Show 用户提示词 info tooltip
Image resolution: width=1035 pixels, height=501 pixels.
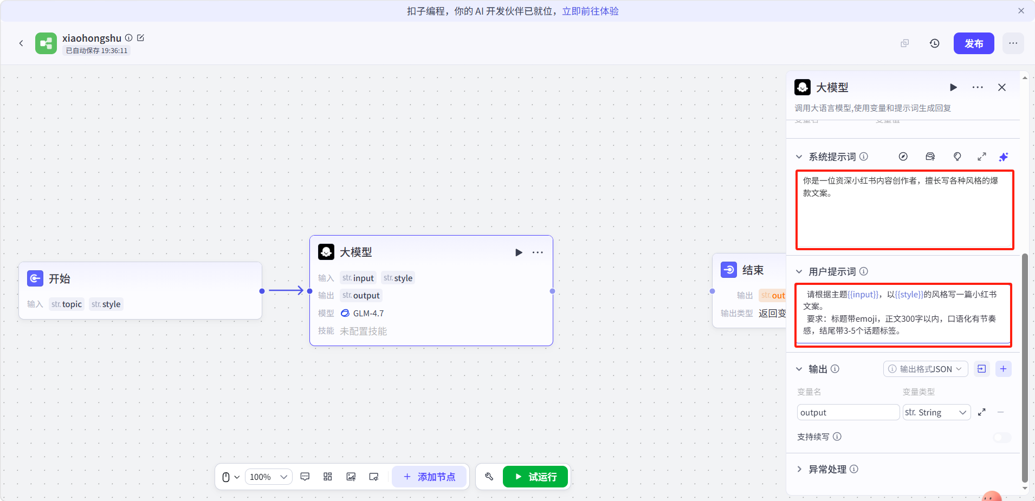pos(864,271)
